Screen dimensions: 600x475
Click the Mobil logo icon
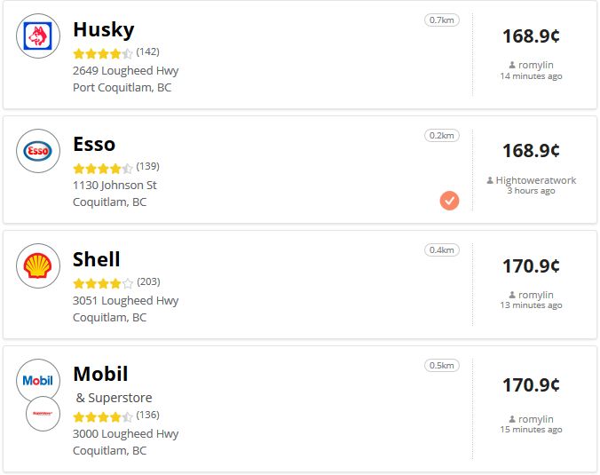tap(38, 381)
